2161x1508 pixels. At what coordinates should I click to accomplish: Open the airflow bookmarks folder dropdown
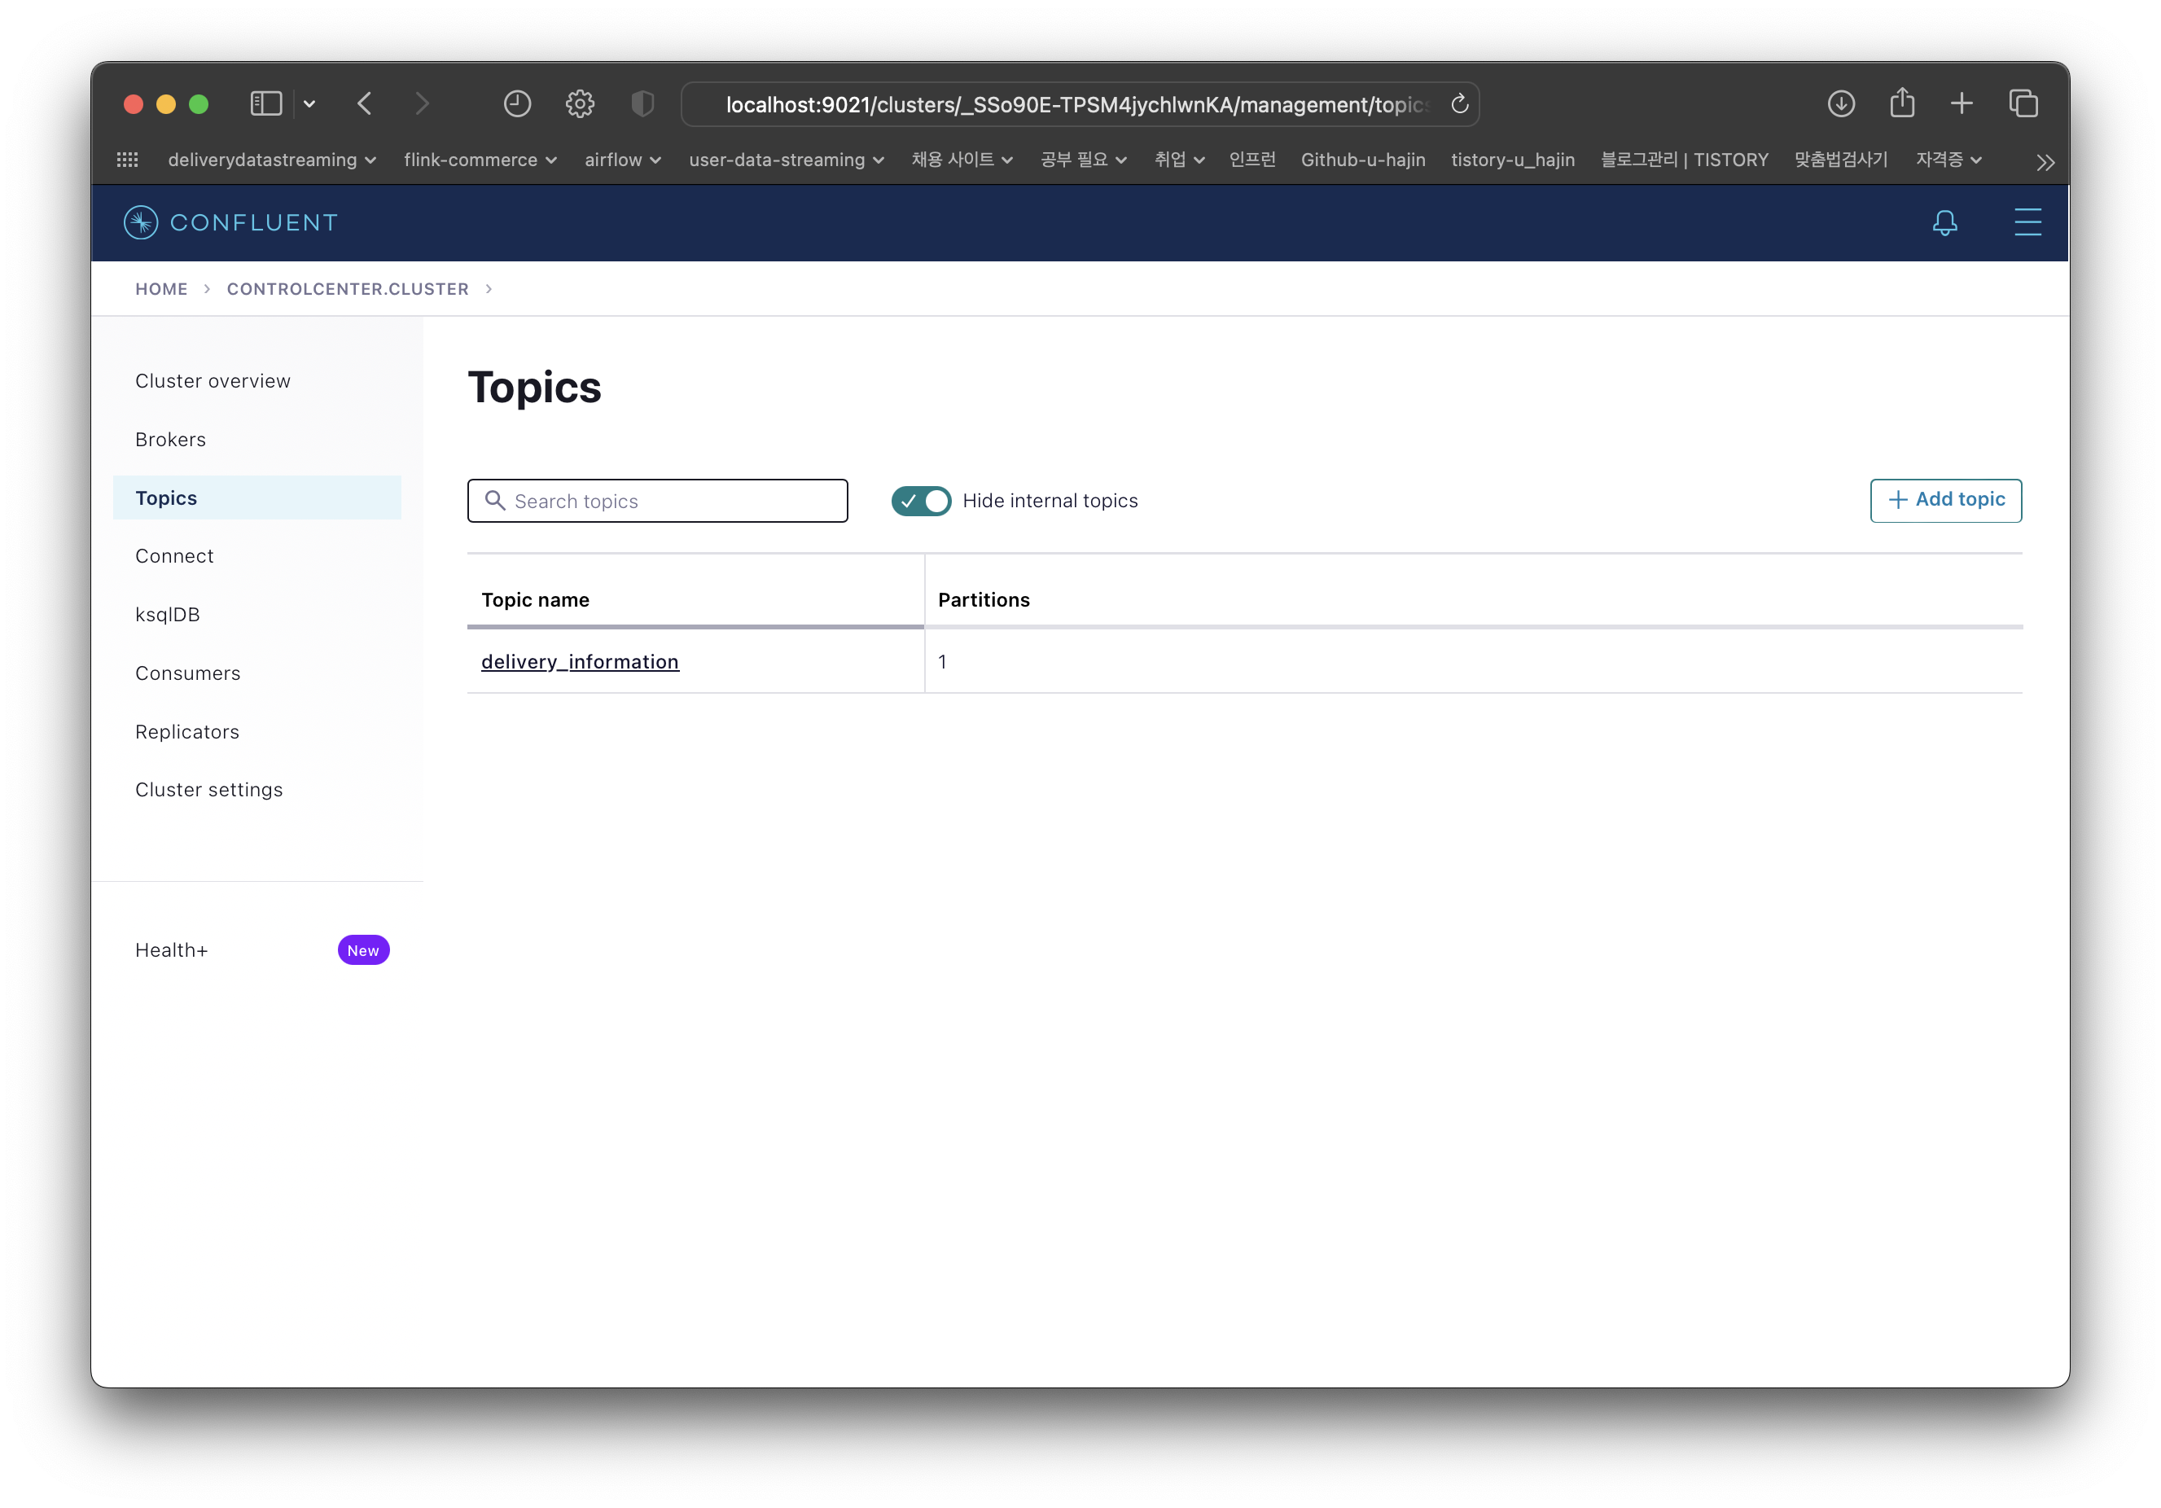click(622, 160)
